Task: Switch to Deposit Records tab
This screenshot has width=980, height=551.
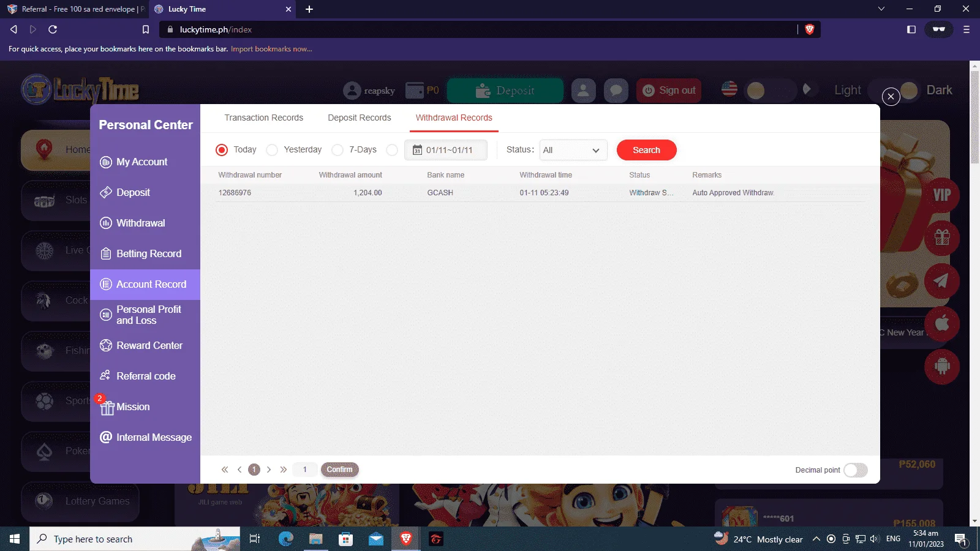Action: 359,118
